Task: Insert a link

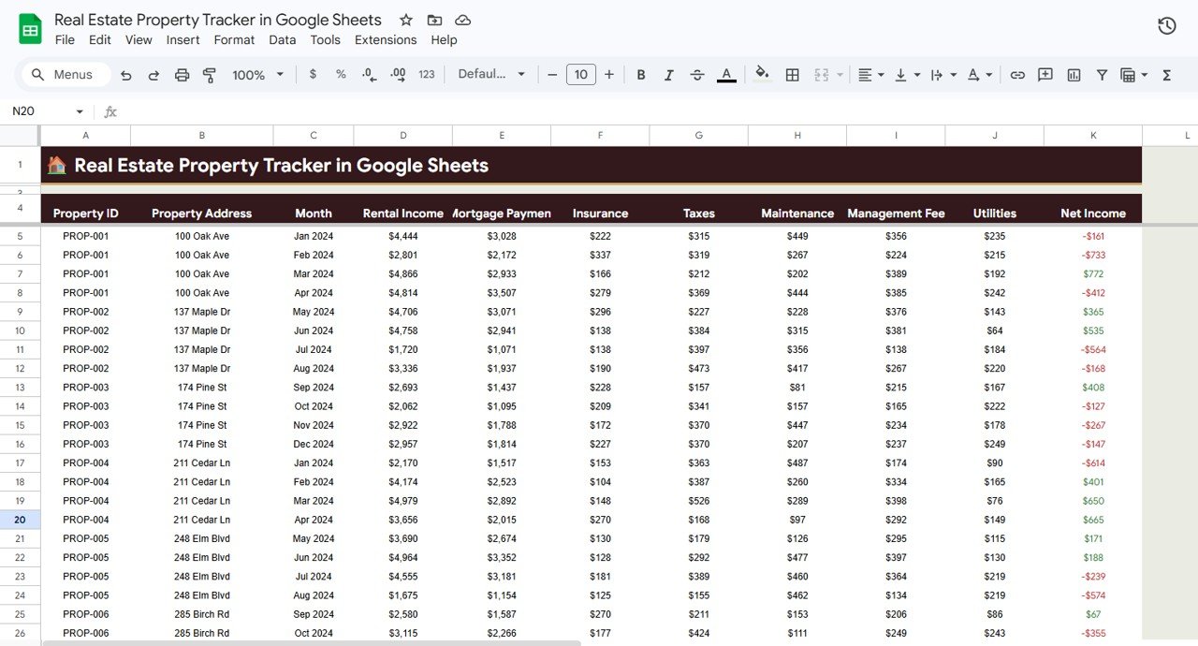Action: (x=1017, y=75)
